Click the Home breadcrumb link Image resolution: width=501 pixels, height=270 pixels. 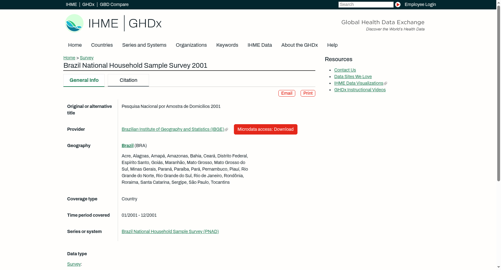tap(69, 58)
